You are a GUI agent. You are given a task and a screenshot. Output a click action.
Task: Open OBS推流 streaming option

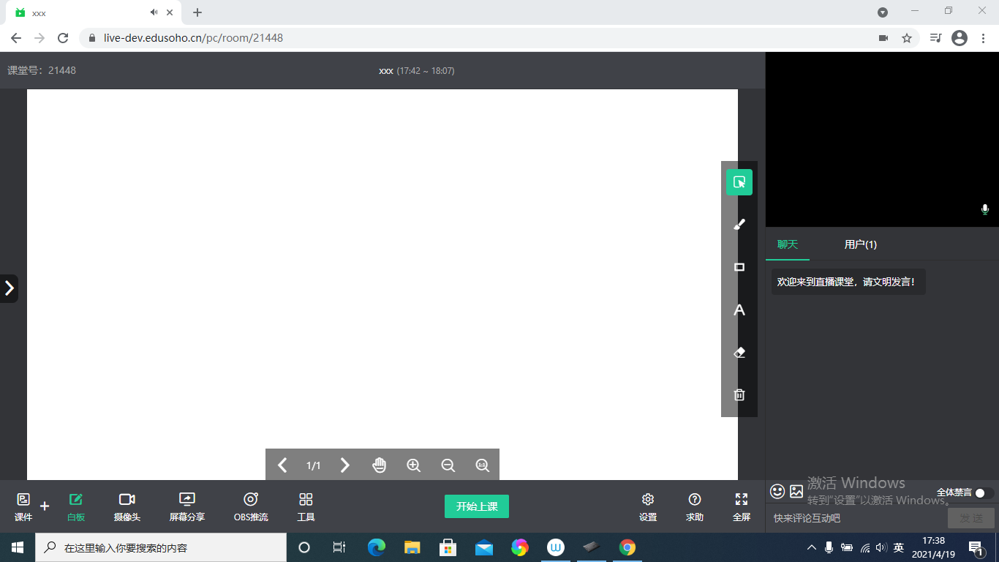[251, 507]
